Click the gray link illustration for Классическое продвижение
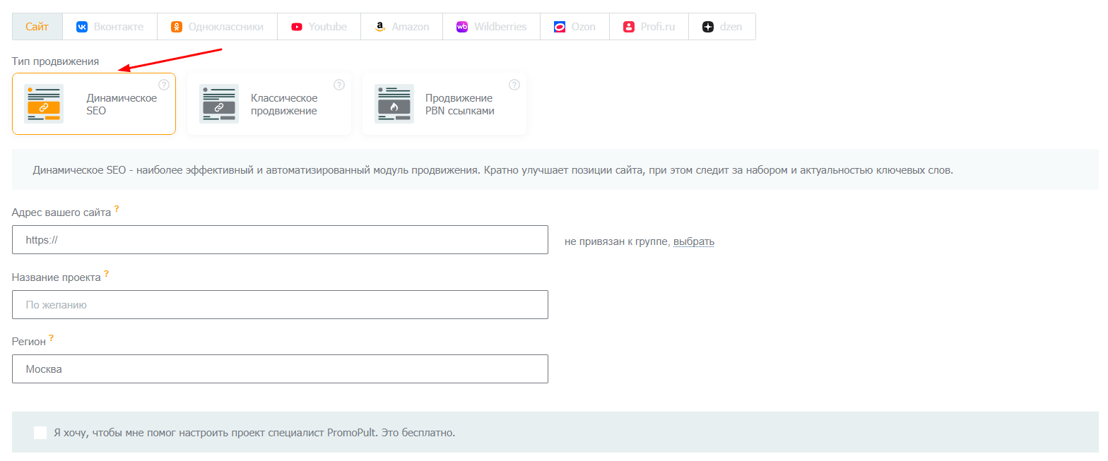The image size is (1108, 461). click(219, 104)
